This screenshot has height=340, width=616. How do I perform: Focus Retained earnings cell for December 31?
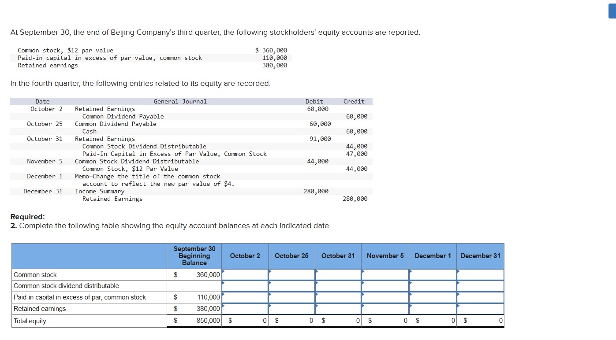point(480,309)
